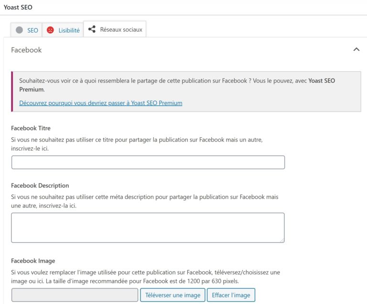
Task: Click the share icon on Réseaux sociaux
Action: point(92,29)
